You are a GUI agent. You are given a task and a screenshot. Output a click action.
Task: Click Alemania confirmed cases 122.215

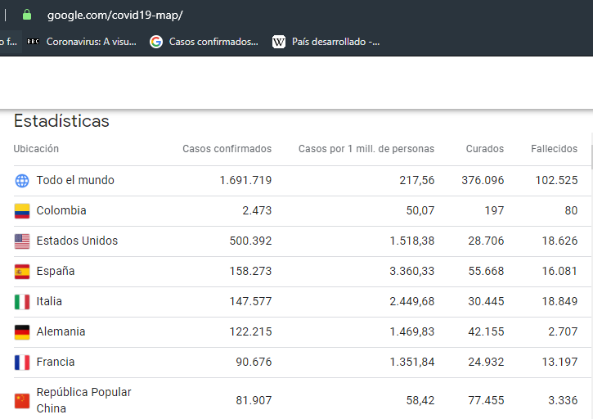[250, 331]
